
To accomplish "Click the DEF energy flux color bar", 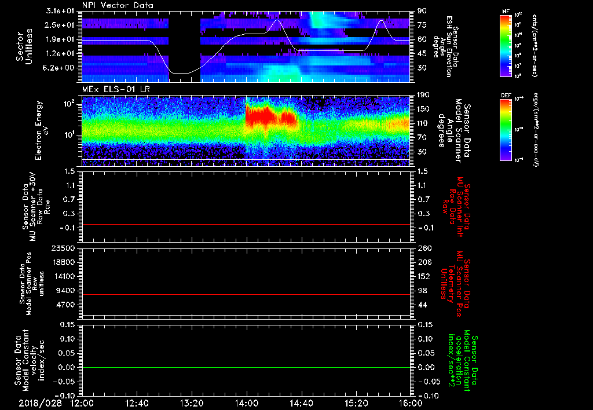I will (506, 130).
